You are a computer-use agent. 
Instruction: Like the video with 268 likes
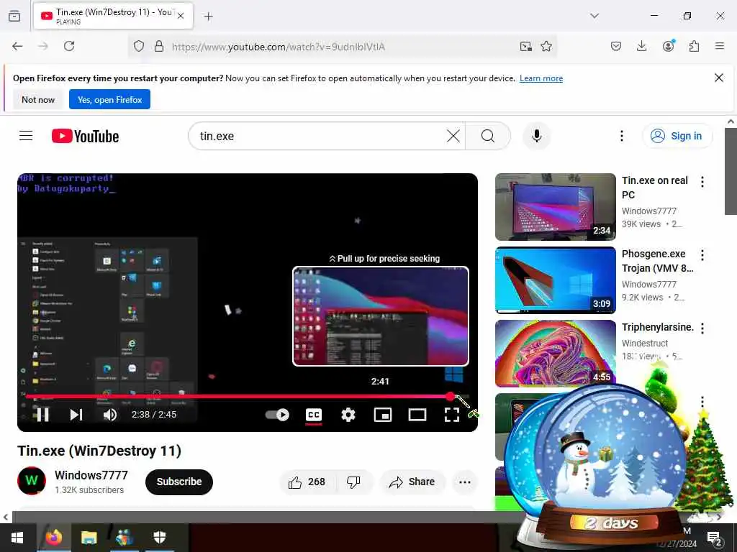(x=307, y=482)
